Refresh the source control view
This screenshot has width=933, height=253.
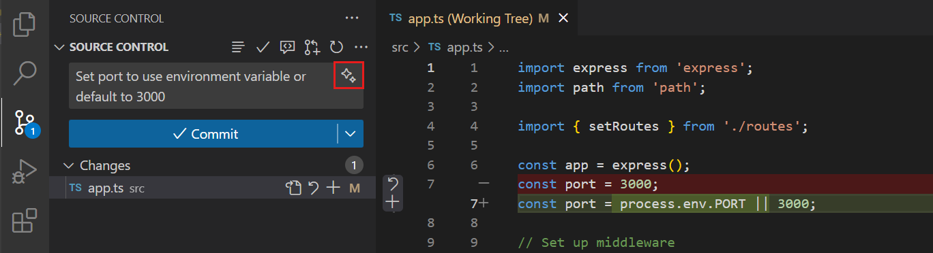pos(336,47)
